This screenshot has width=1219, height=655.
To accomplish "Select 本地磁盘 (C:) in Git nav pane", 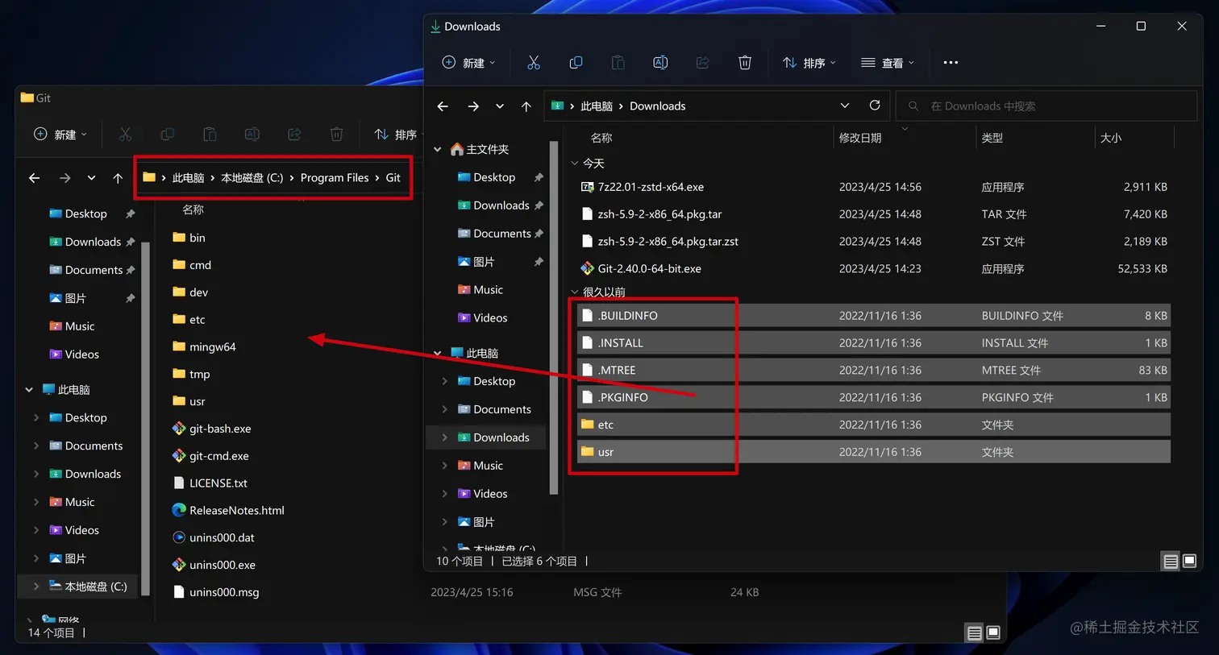I will pos(78,587).
